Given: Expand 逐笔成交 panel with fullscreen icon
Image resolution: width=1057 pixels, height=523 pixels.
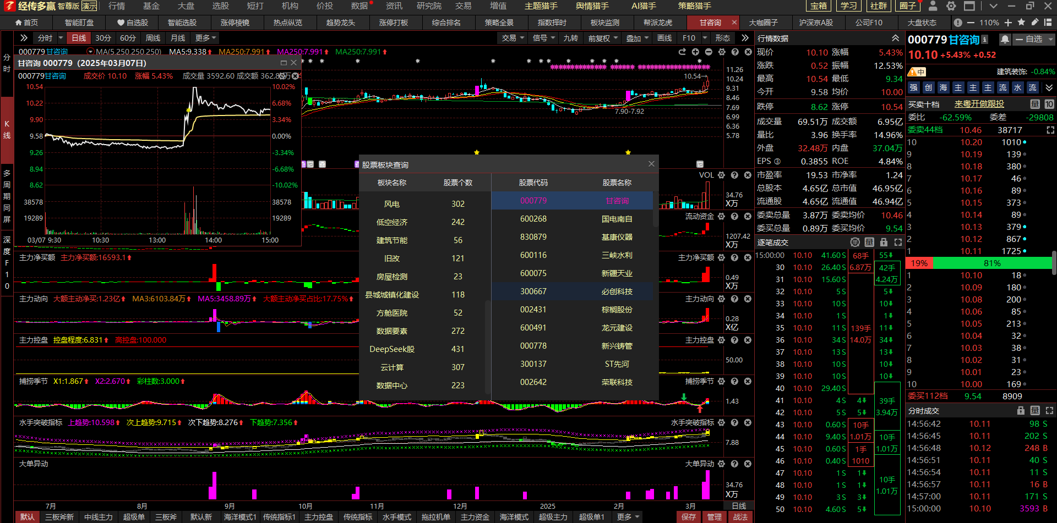Looking at the screenshot, I should coord(898,242).
